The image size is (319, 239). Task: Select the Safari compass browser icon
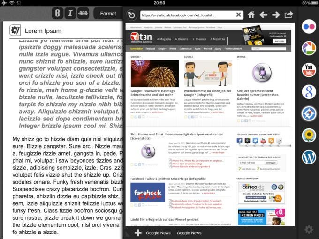click(x=309, y=113)
